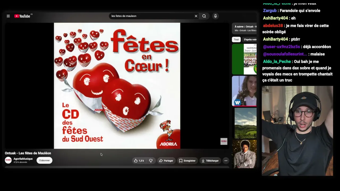Click AshBarty404's name beside the 'ptdrr' message

click(x=275, y=39)
